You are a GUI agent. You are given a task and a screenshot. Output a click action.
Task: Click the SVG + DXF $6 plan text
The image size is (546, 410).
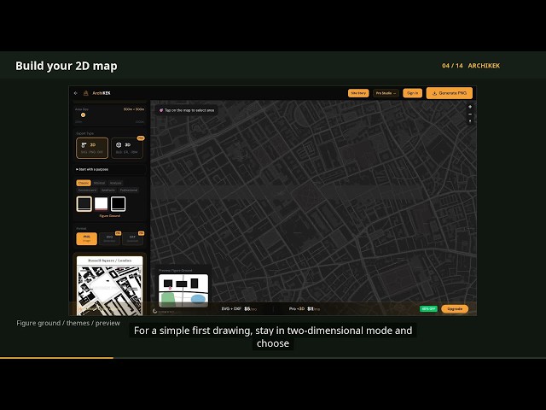tap(239, 309)
